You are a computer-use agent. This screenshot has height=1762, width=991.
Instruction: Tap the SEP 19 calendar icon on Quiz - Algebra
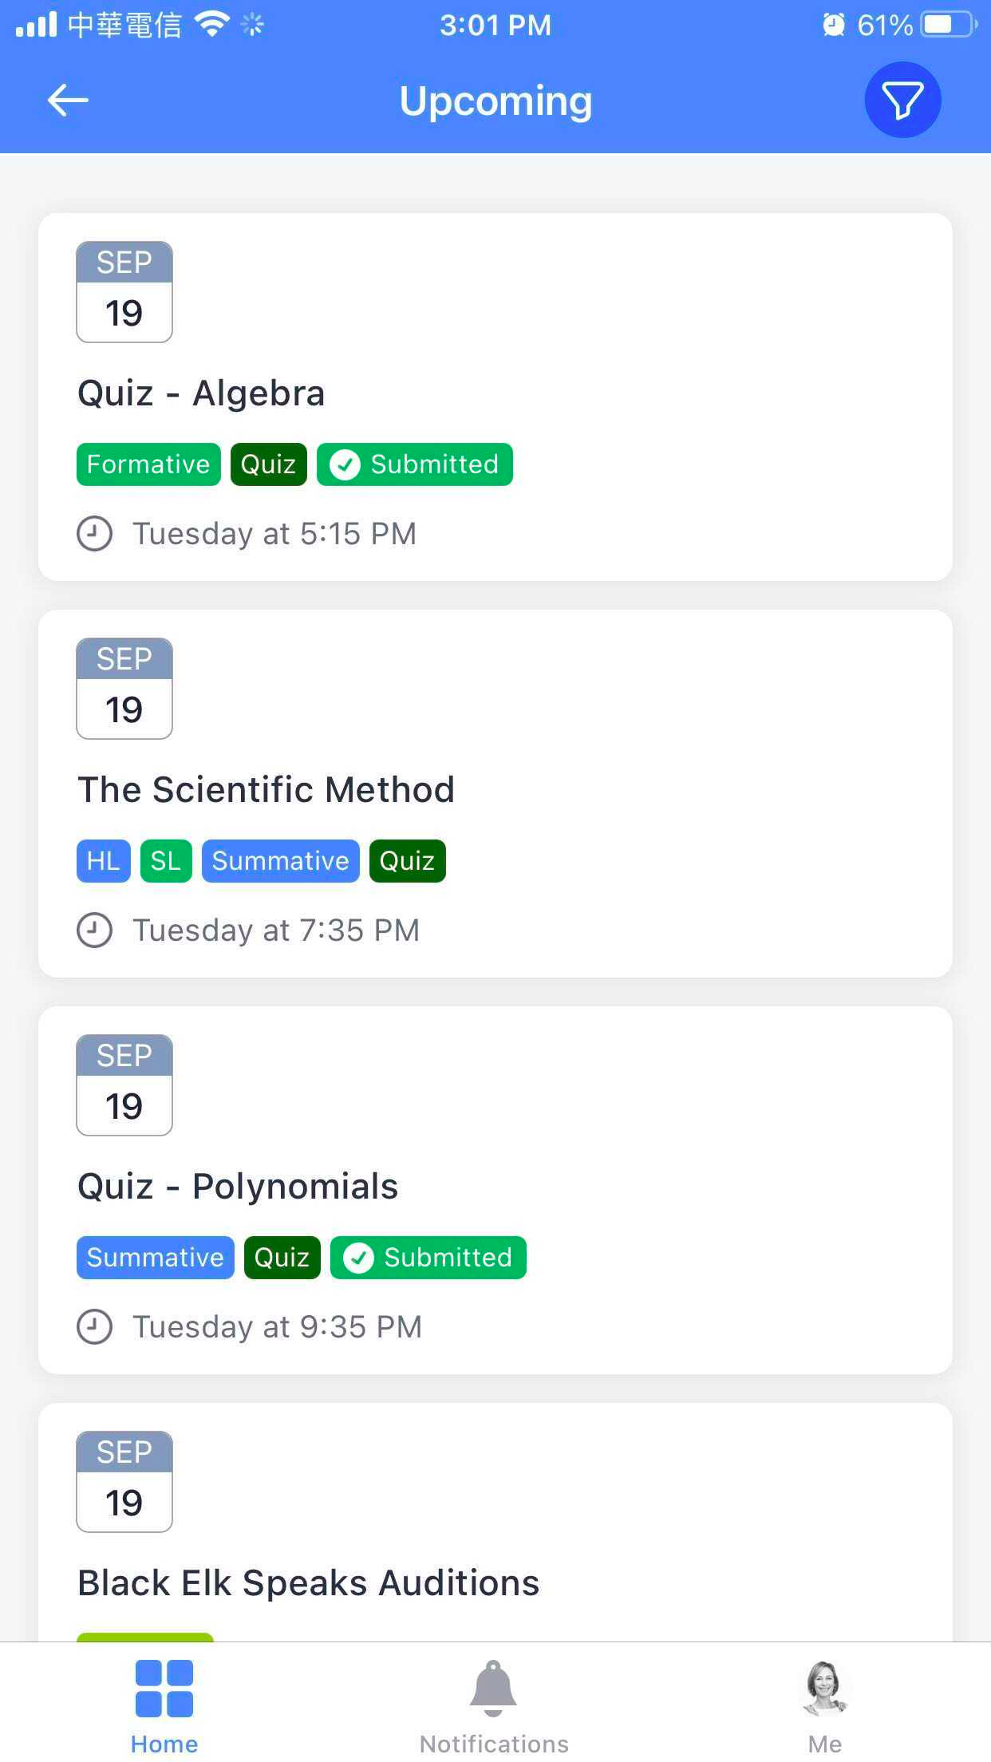(124, 292)
